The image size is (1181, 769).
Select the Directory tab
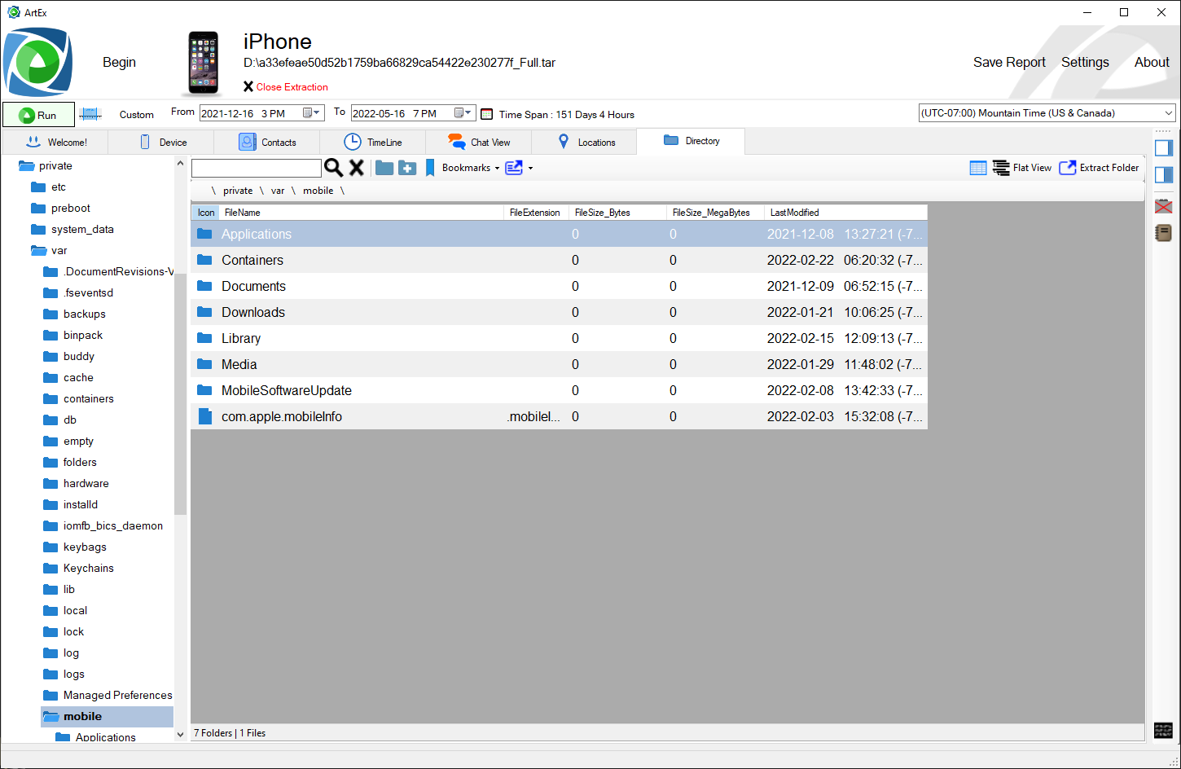point(691,141)
